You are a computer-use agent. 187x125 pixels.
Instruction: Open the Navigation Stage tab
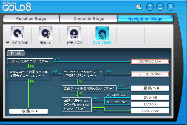tap(145, 19)
